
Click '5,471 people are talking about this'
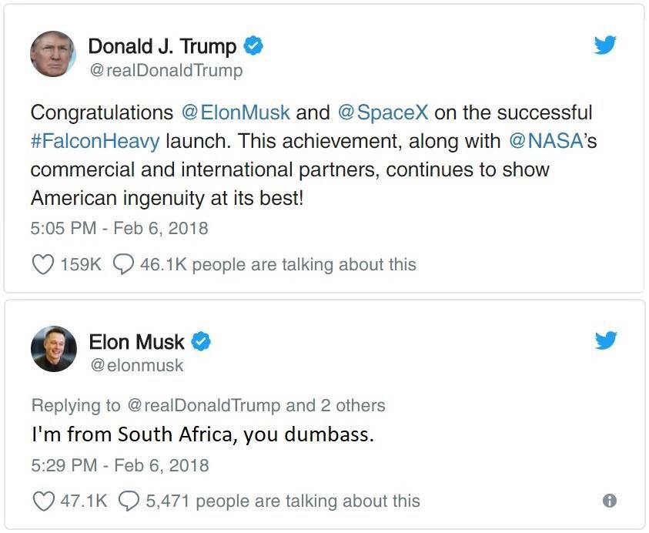283,501
